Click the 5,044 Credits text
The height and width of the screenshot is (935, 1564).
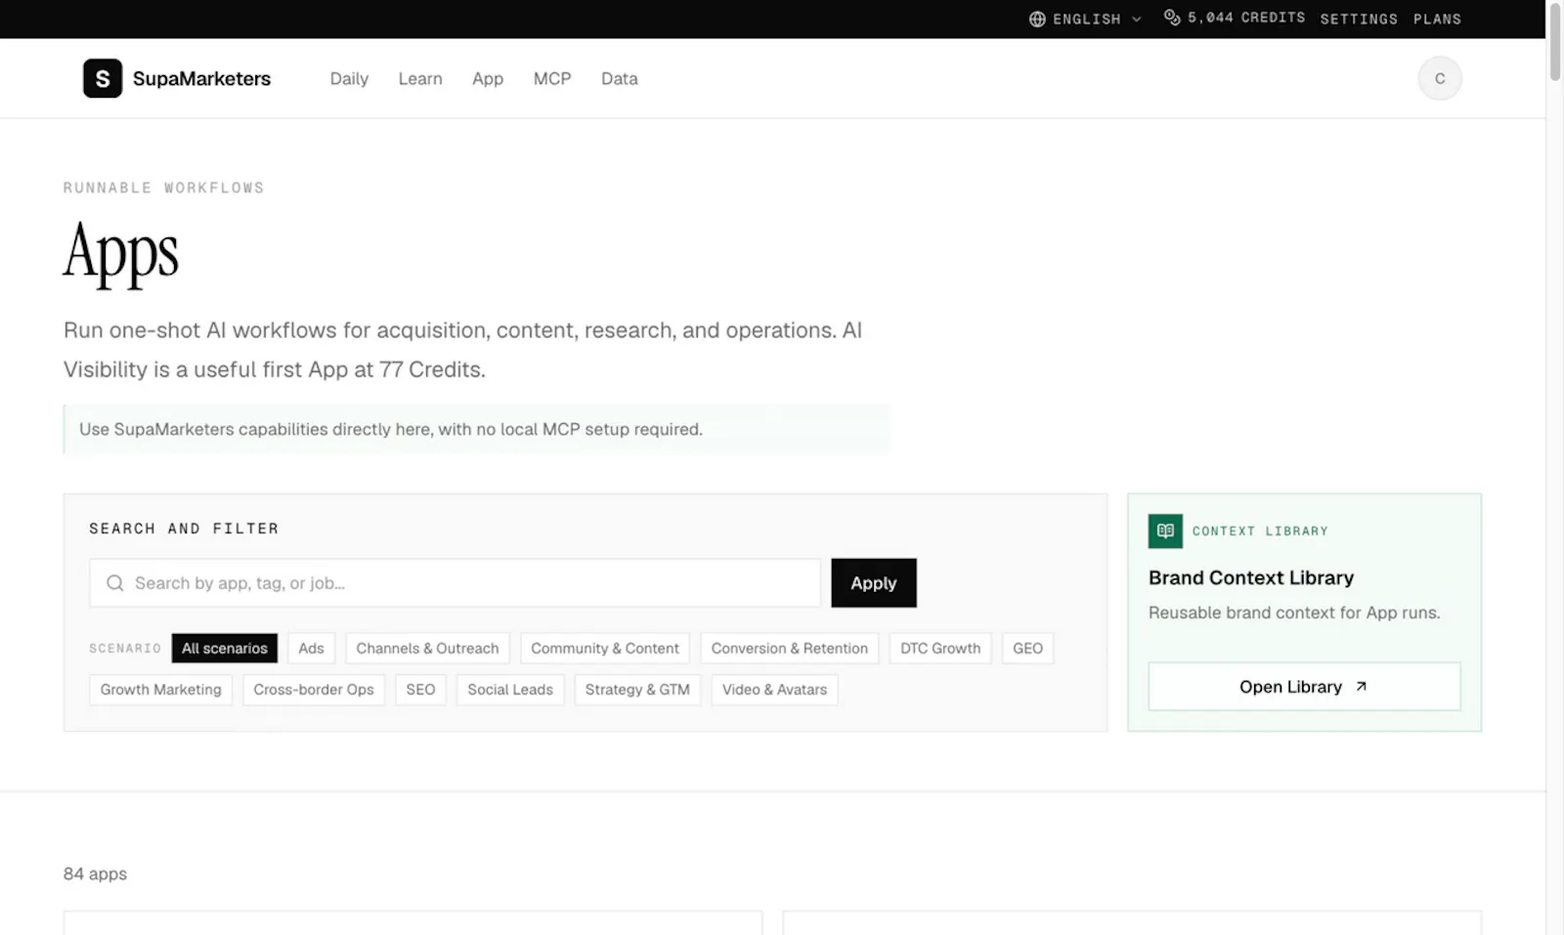click(1246, 18)
